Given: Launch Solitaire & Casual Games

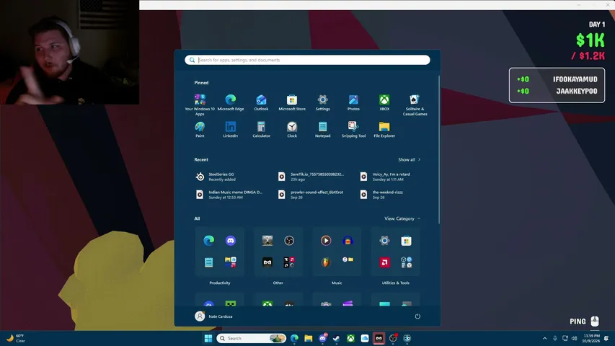Looking at the screenshot, I should (x=415, y=105).
